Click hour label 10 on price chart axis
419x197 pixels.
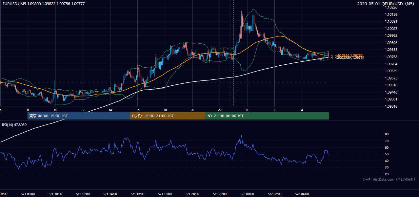click(x=55, y=110)
